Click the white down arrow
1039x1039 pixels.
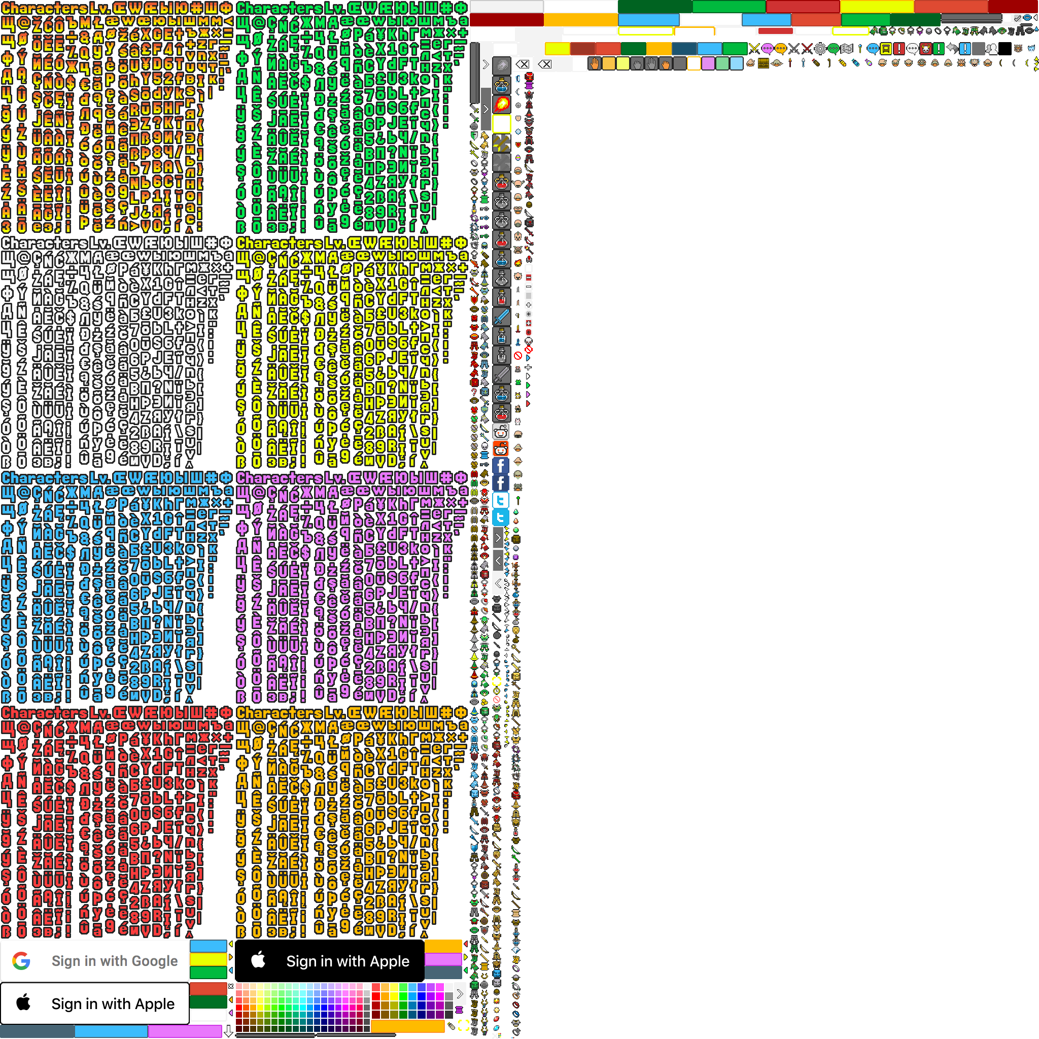pos(229,1031)
